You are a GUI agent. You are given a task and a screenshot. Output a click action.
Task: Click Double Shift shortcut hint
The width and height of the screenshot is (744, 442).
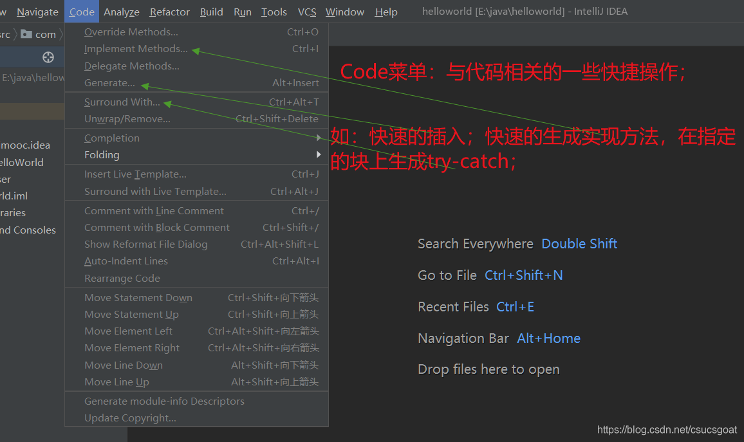(579, 244)
